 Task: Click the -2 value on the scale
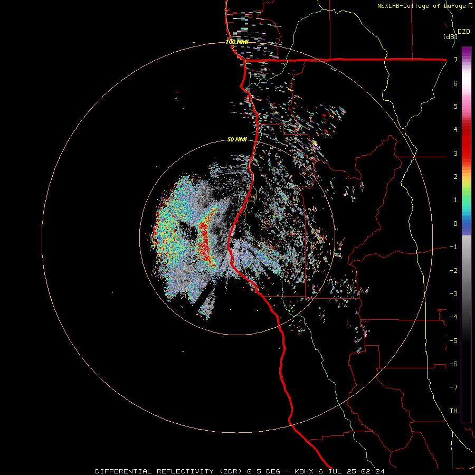pos(453,271)
